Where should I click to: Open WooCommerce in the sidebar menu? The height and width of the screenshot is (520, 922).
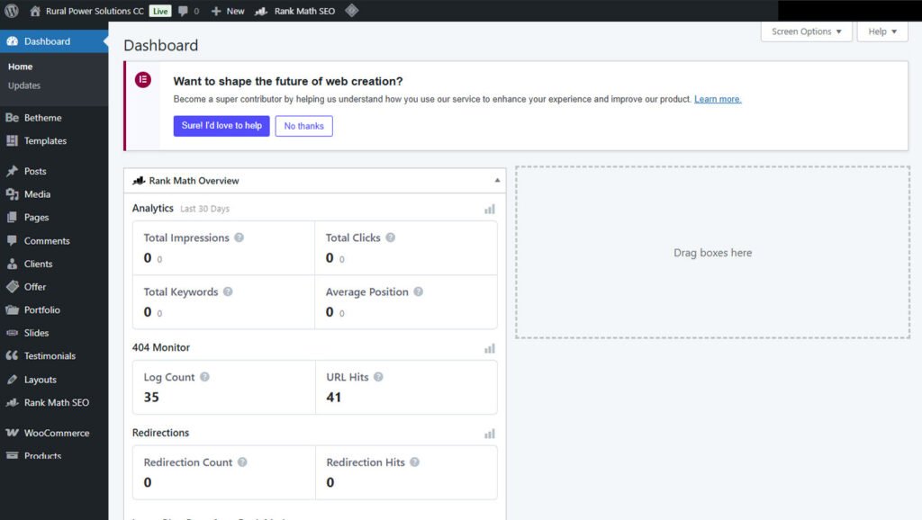click(x=56, y=433)
